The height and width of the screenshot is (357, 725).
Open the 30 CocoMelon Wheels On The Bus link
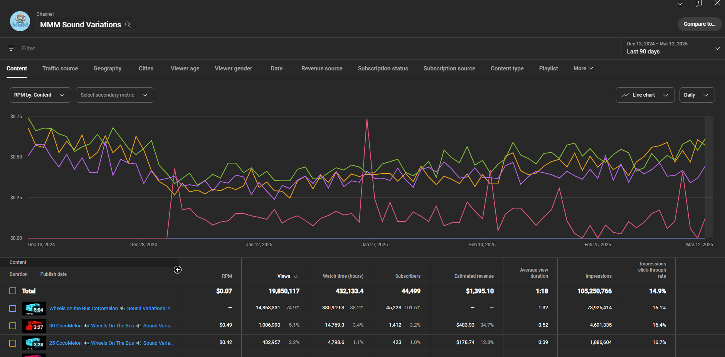[111, 326]
